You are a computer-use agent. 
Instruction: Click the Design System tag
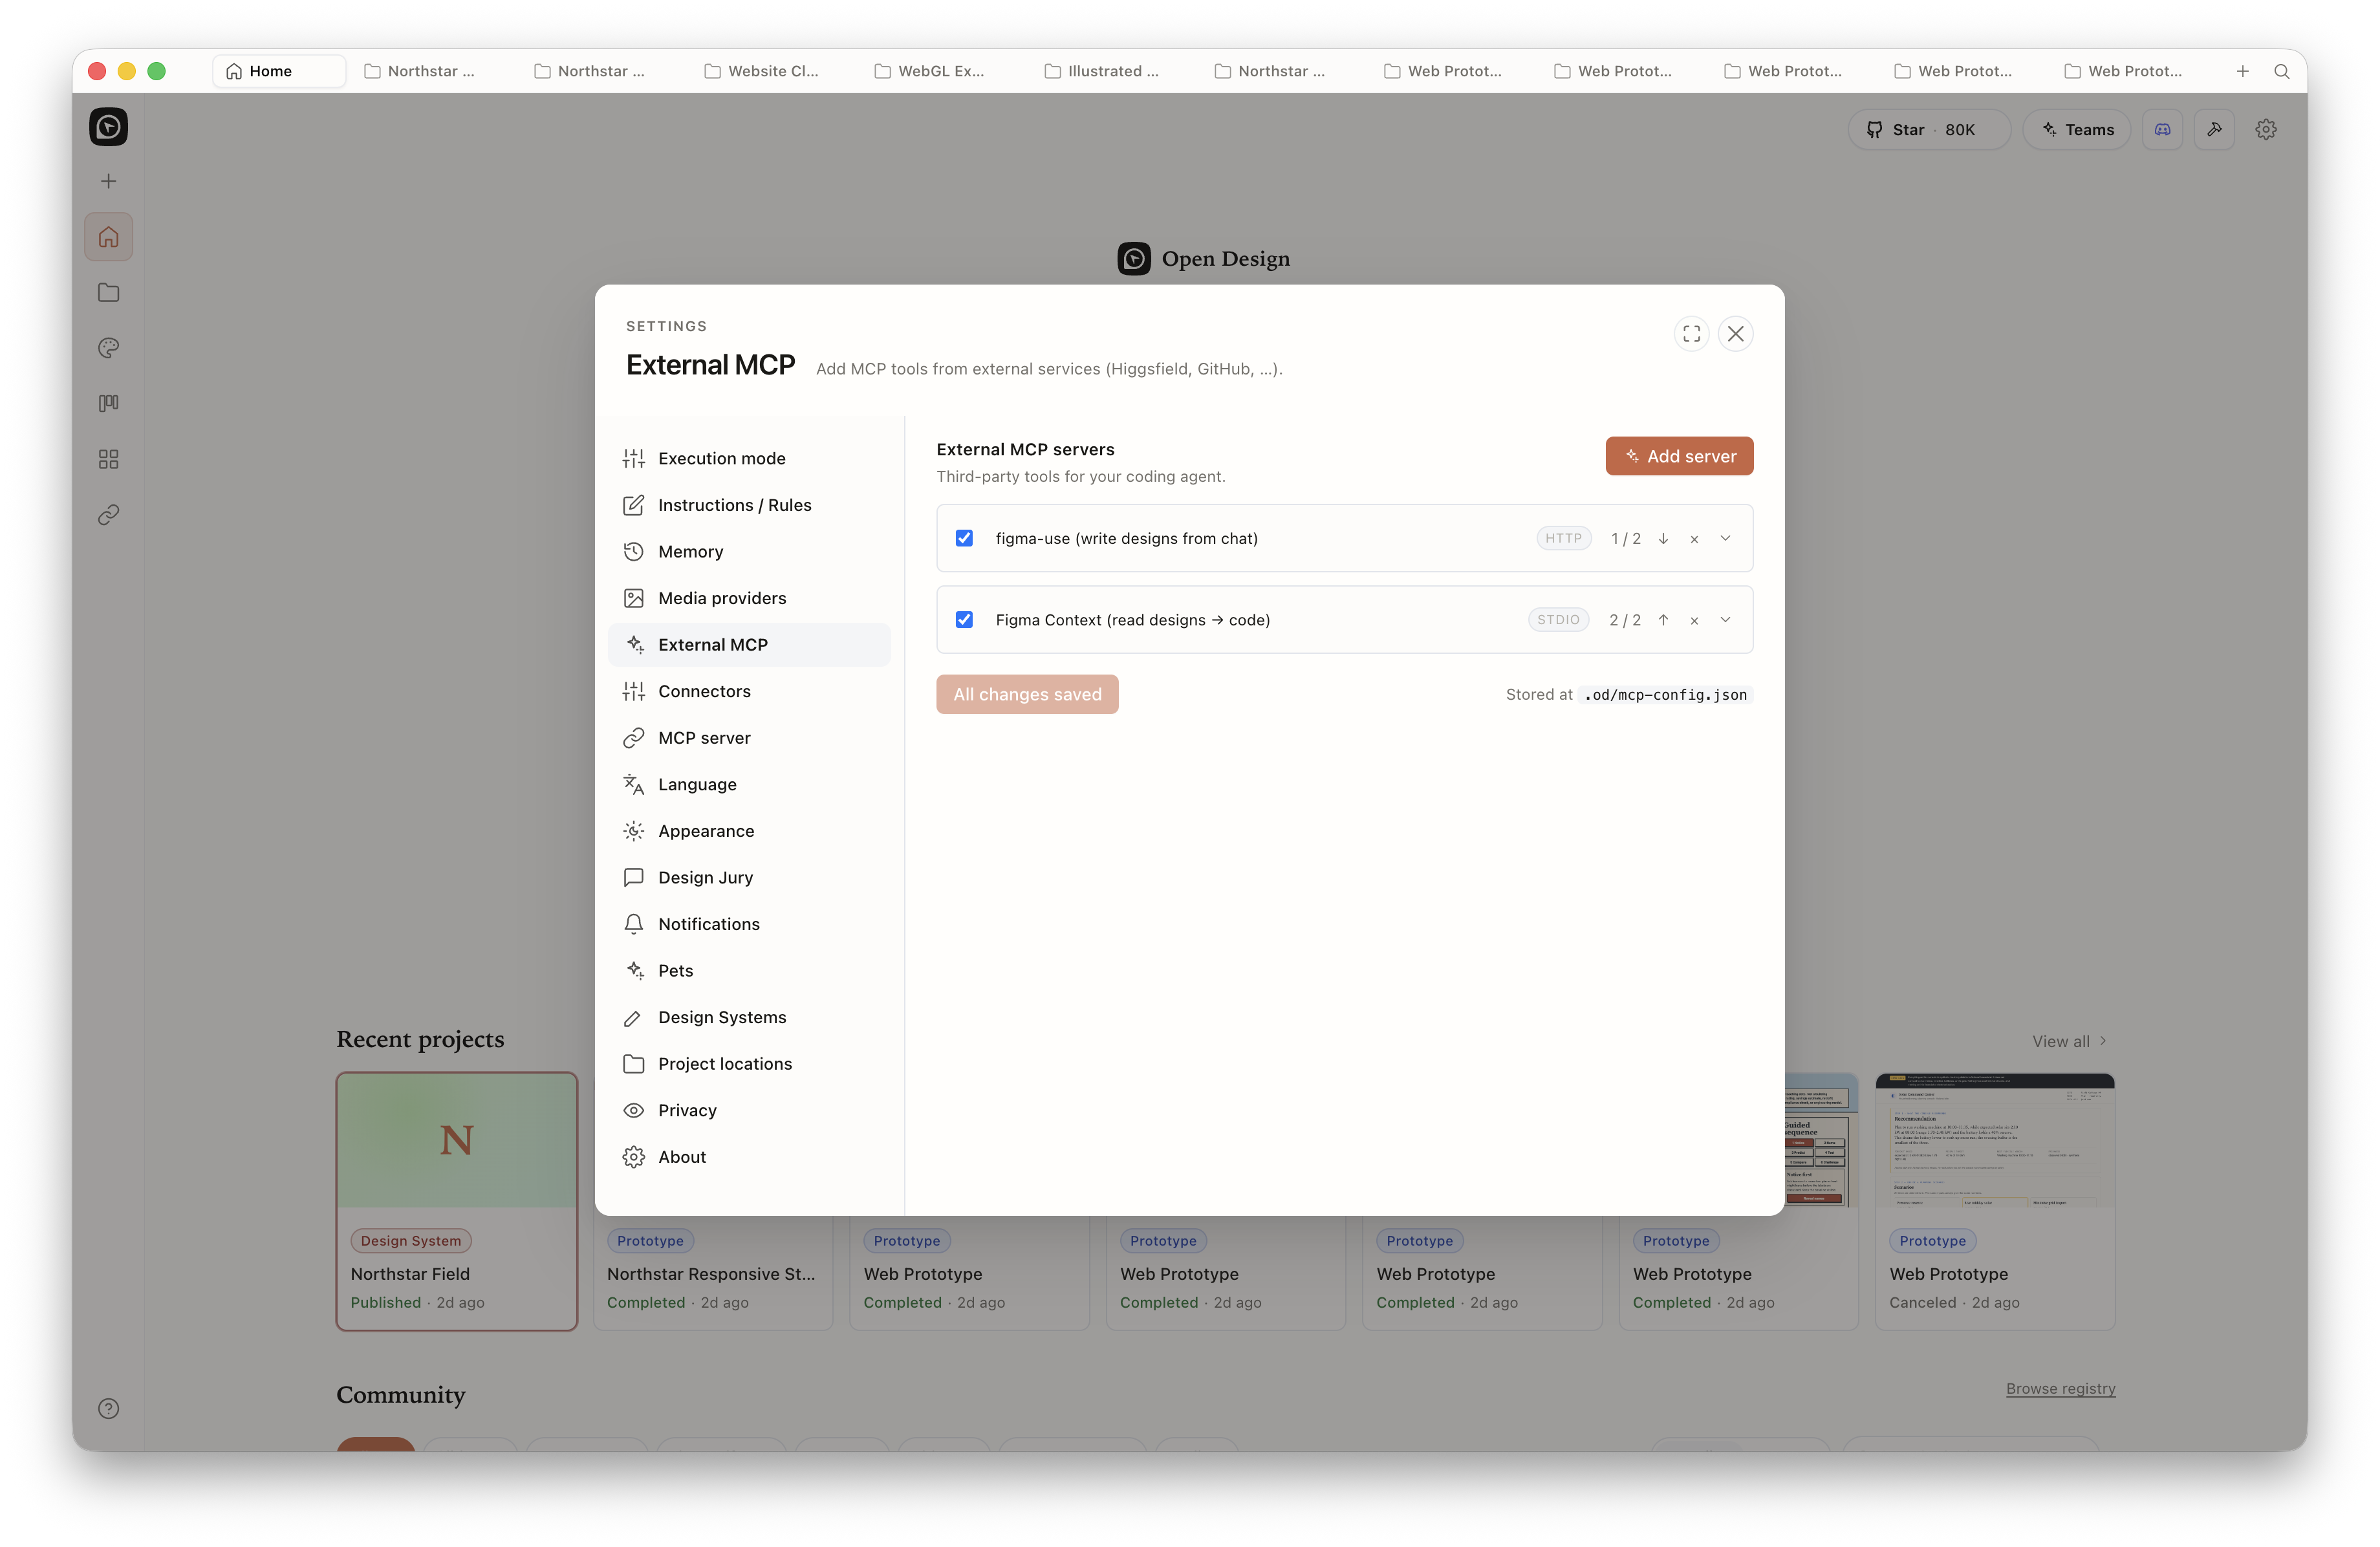[411, 1241]
